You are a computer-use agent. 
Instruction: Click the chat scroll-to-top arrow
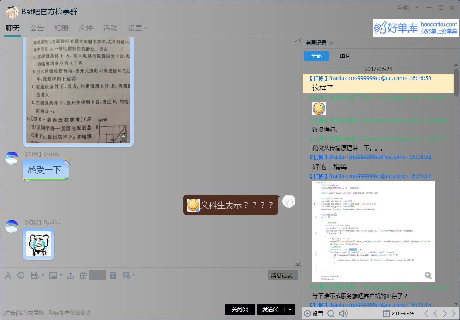298,40
